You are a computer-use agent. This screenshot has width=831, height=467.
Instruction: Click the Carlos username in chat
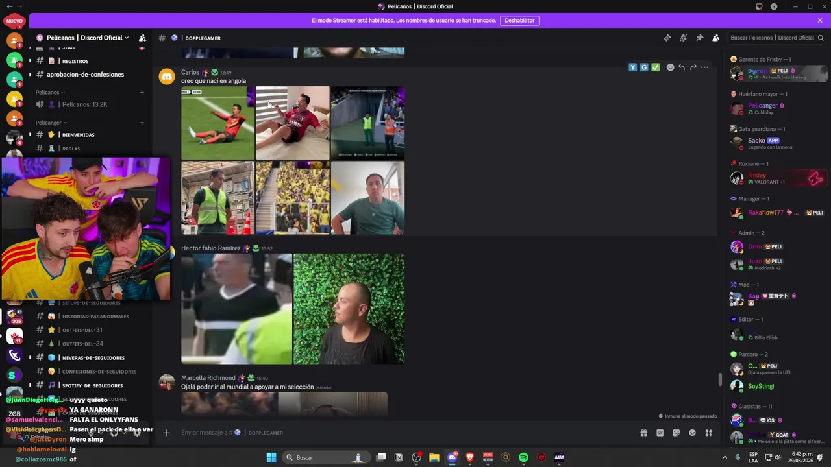(x=190, y=72)
